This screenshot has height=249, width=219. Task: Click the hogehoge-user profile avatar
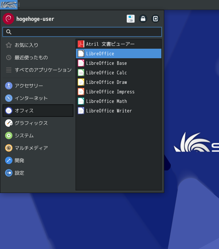pyautogui.click(x=8, y=19)
